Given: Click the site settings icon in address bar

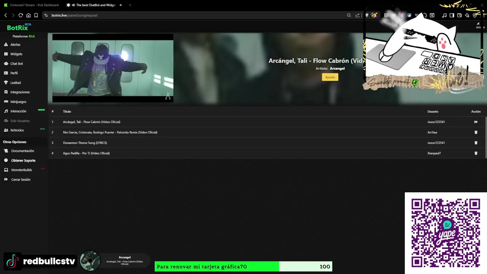Looking at the screenshot, I should tap(46, 15).
